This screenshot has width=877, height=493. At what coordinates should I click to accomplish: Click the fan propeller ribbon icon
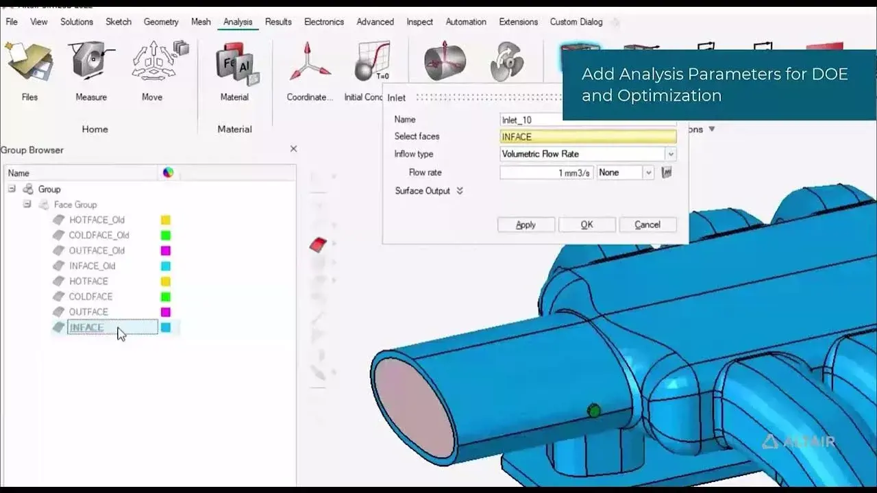pos(507,62)
